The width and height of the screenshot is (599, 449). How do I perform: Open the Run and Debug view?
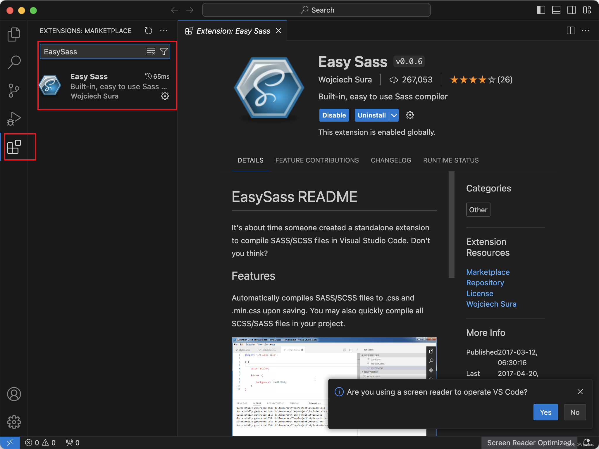coord(14,119)
